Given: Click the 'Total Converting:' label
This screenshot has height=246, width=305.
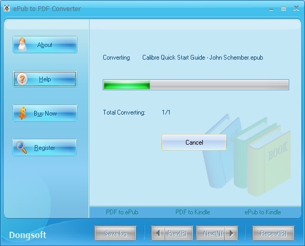Looking at the screenshot, I should [x=124, y=112].
